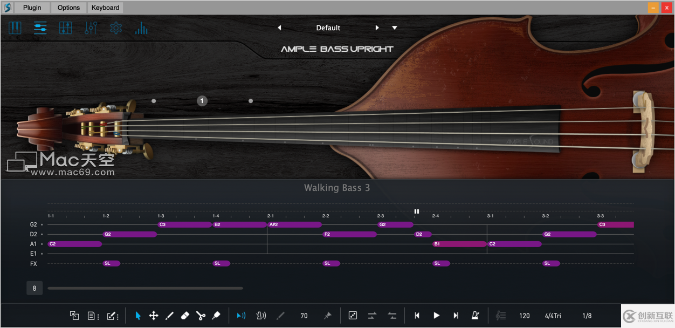Enable the metronome

[x=476, y=315]
